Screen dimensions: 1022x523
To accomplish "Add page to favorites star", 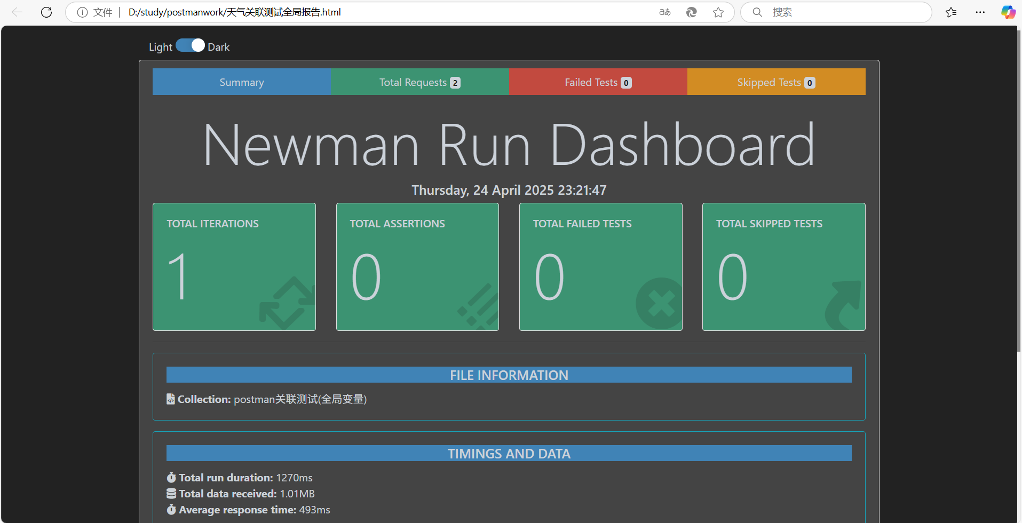I will tap(718, 12).
